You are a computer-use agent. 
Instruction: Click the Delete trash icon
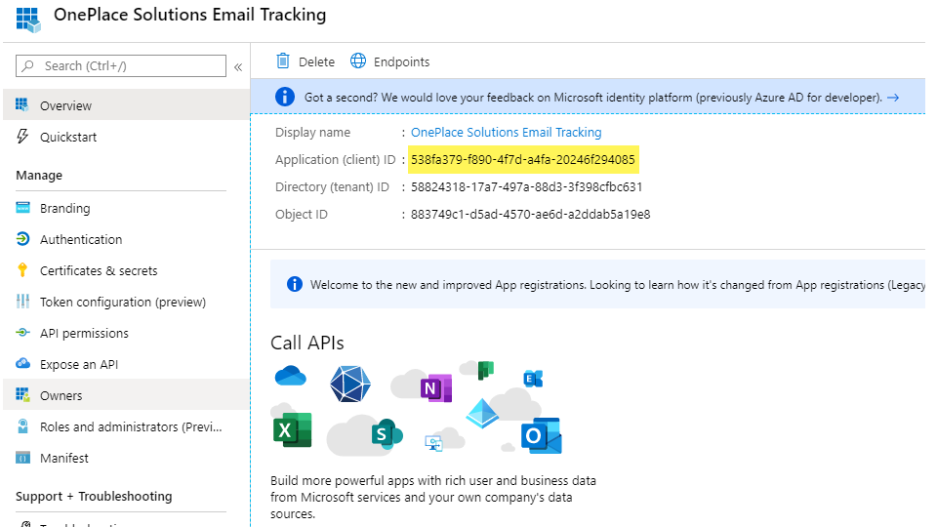(x=283, y=61)
